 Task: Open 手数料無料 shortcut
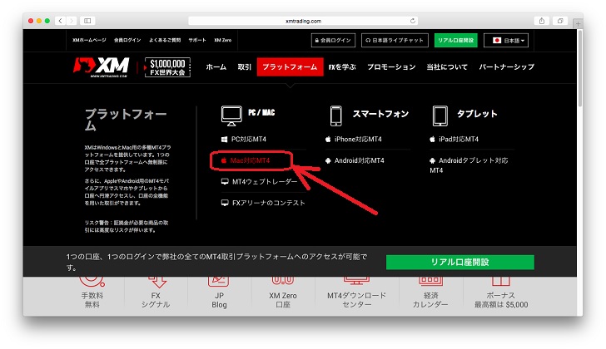coord(92,293)
